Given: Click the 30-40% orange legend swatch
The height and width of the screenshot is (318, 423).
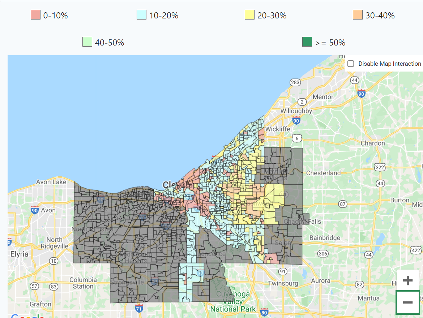Looking at the screenshot, I should click(x=358, y=15).
